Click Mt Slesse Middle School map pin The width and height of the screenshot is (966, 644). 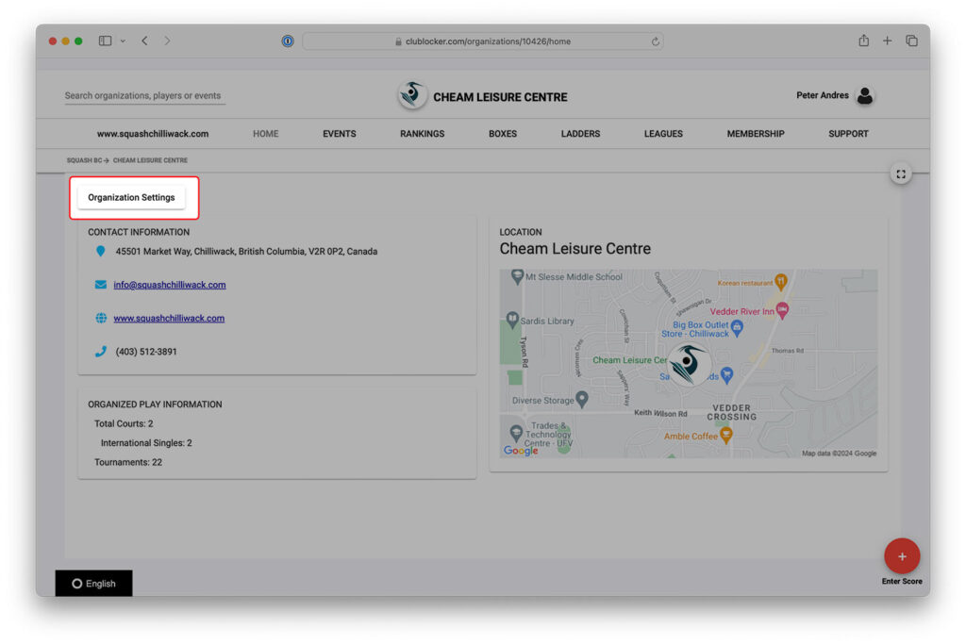click(517, 277)
